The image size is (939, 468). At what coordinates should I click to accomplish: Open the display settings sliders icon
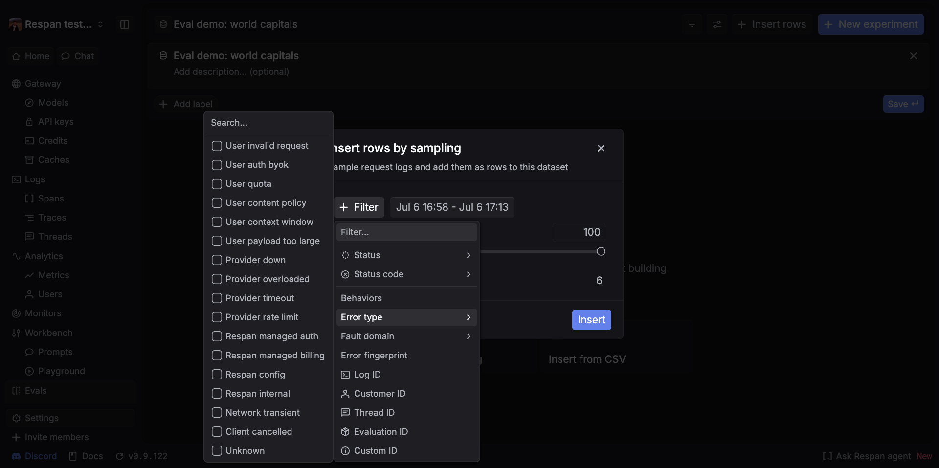[717, 24]
